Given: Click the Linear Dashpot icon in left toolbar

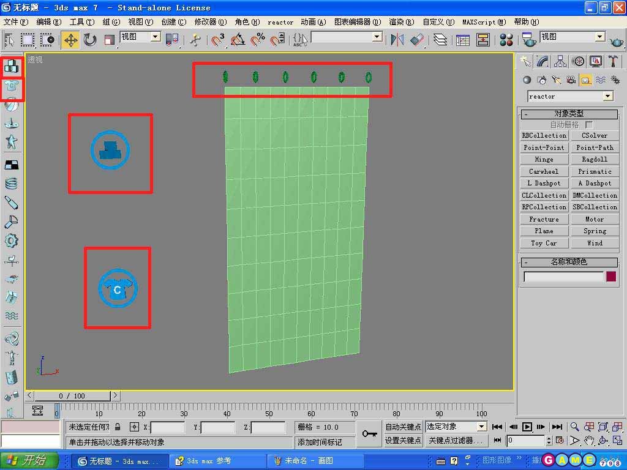Looking at the screenshot, I should pos(12,203).
